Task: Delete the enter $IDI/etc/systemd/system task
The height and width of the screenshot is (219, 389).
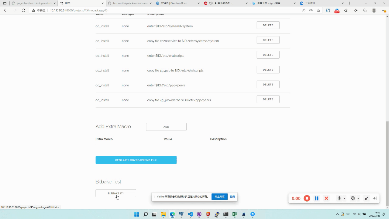Action: click(x=268, y=25)
